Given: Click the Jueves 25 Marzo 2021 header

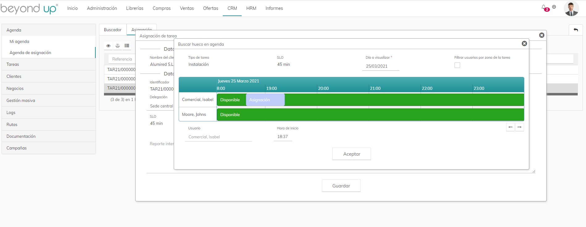Looking at the screenshot, I should 239,81.
